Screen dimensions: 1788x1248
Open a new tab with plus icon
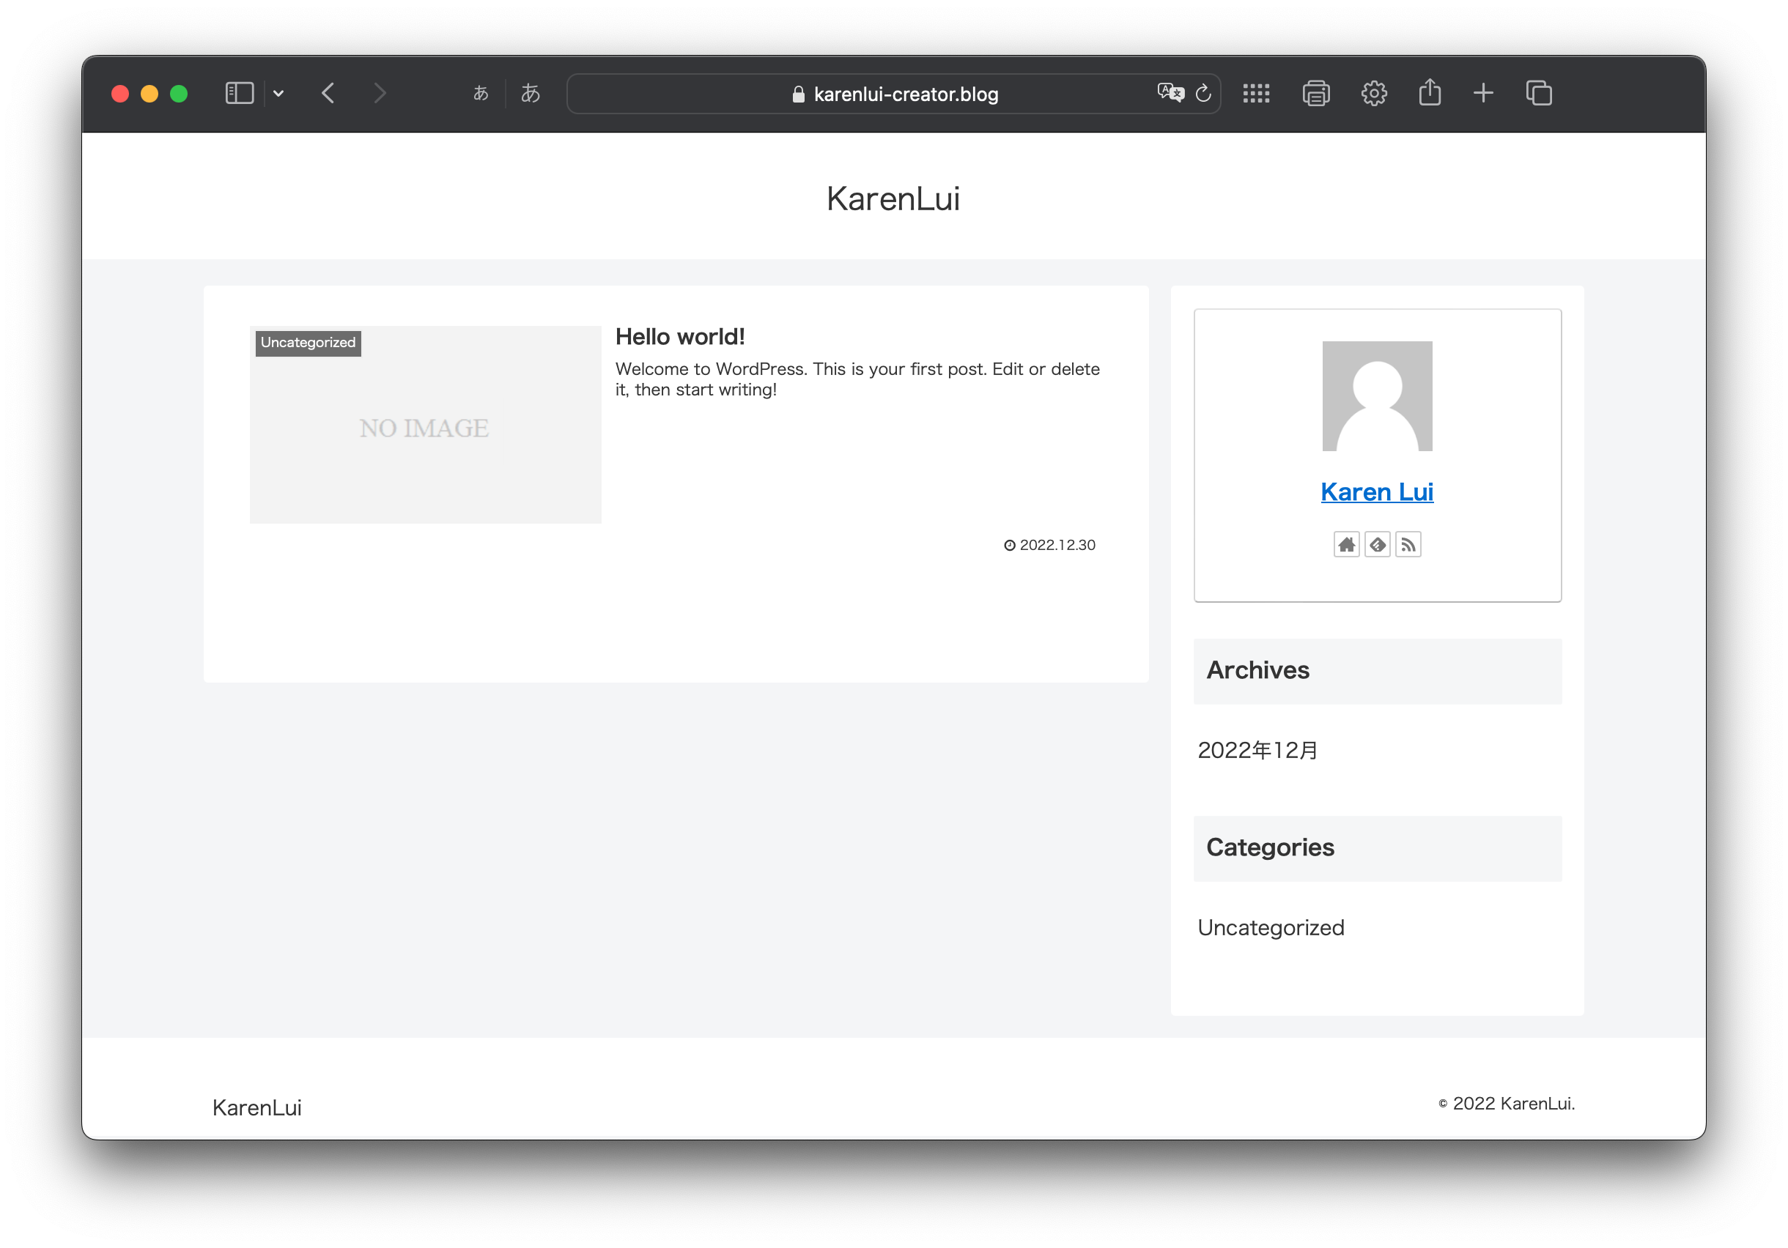1482,94
